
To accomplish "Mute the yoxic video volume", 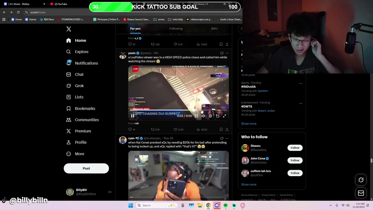I will point(203,116).
